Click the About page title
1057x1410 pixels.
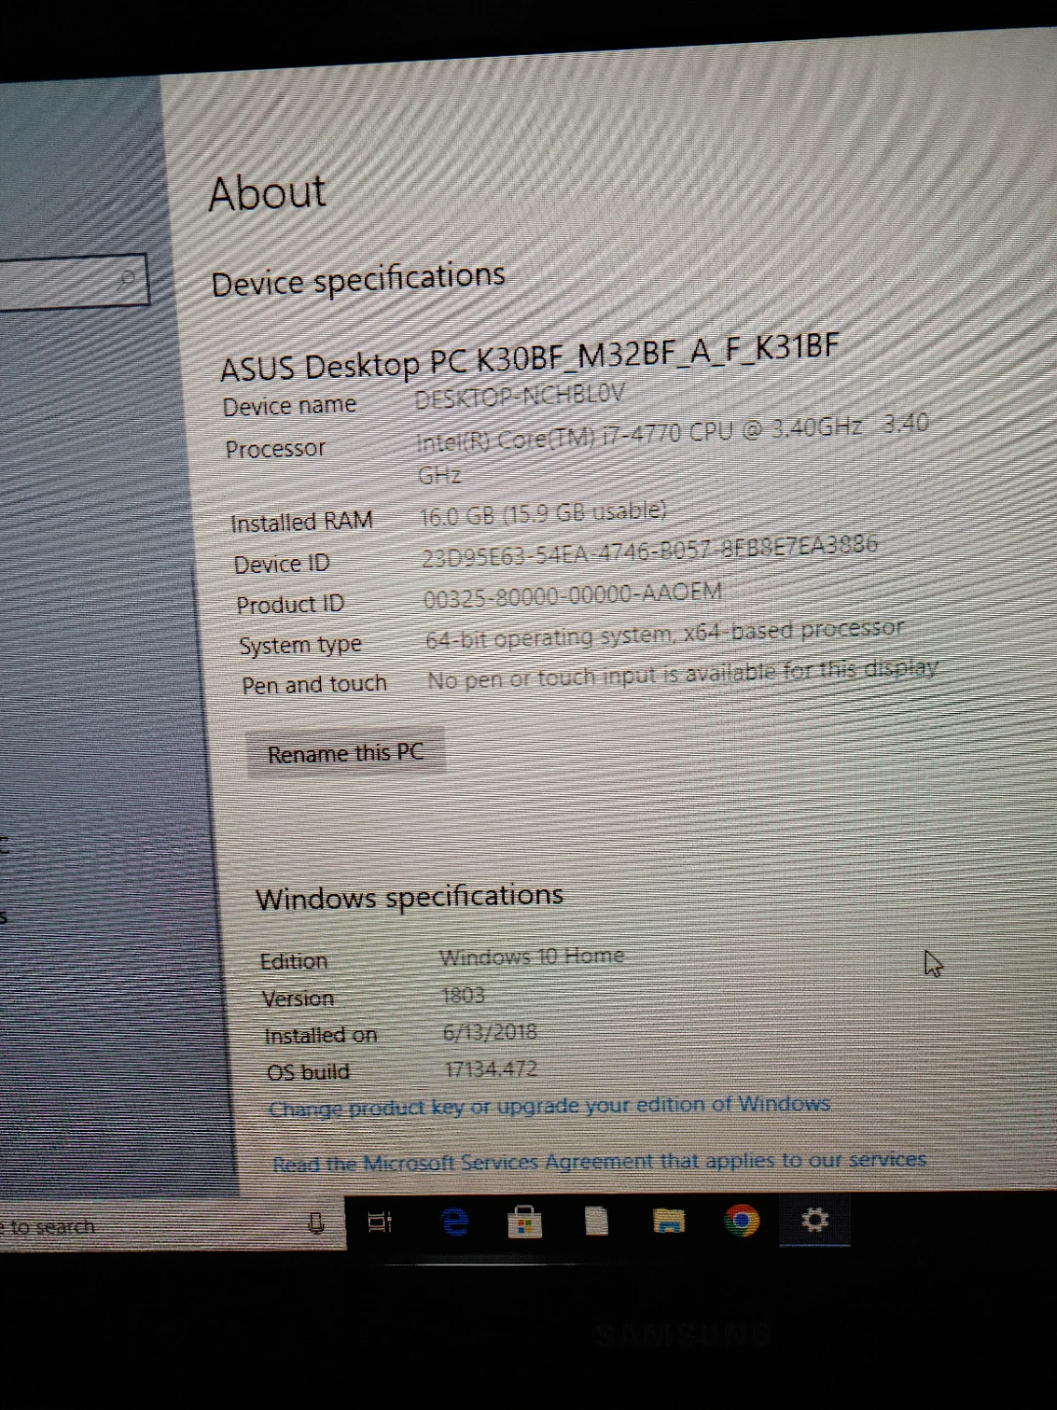267,193
